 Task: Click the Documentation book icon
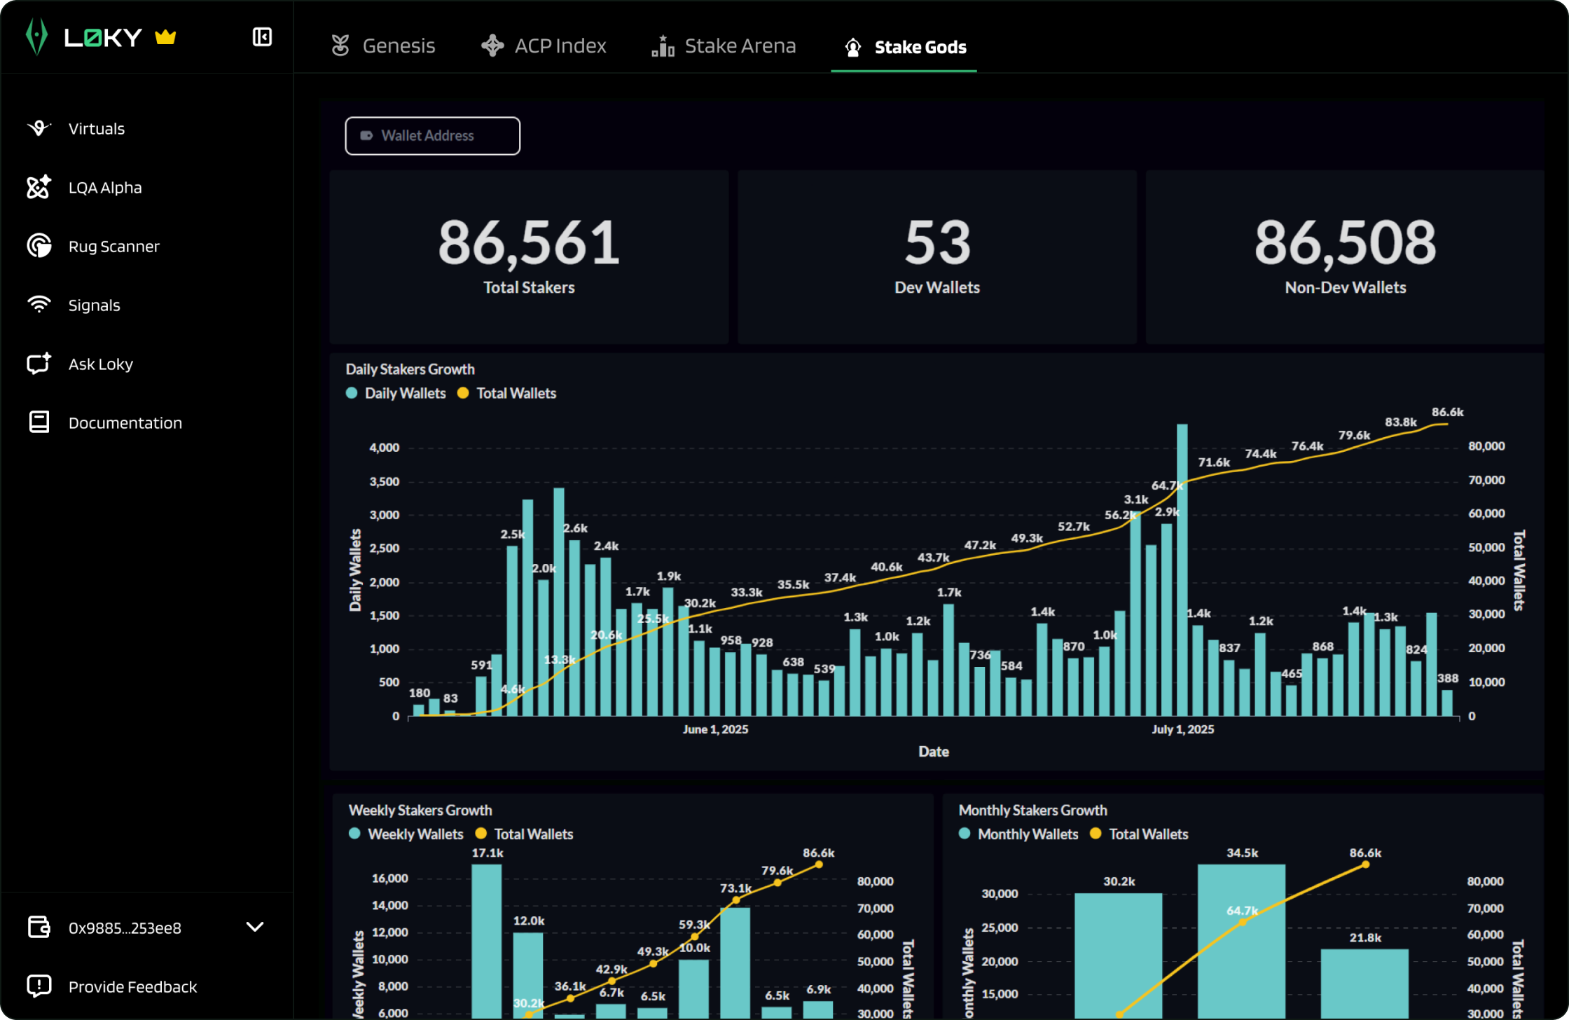39,422
